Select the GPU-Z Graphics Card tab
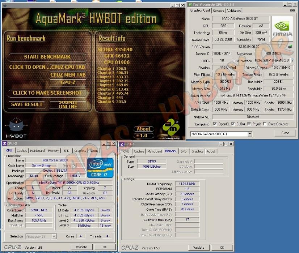The width and height of the screenshot is (299, 253). [200, 10]
